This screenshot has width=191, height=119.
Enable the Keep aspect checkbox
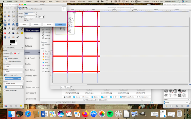tap(4, 90)
